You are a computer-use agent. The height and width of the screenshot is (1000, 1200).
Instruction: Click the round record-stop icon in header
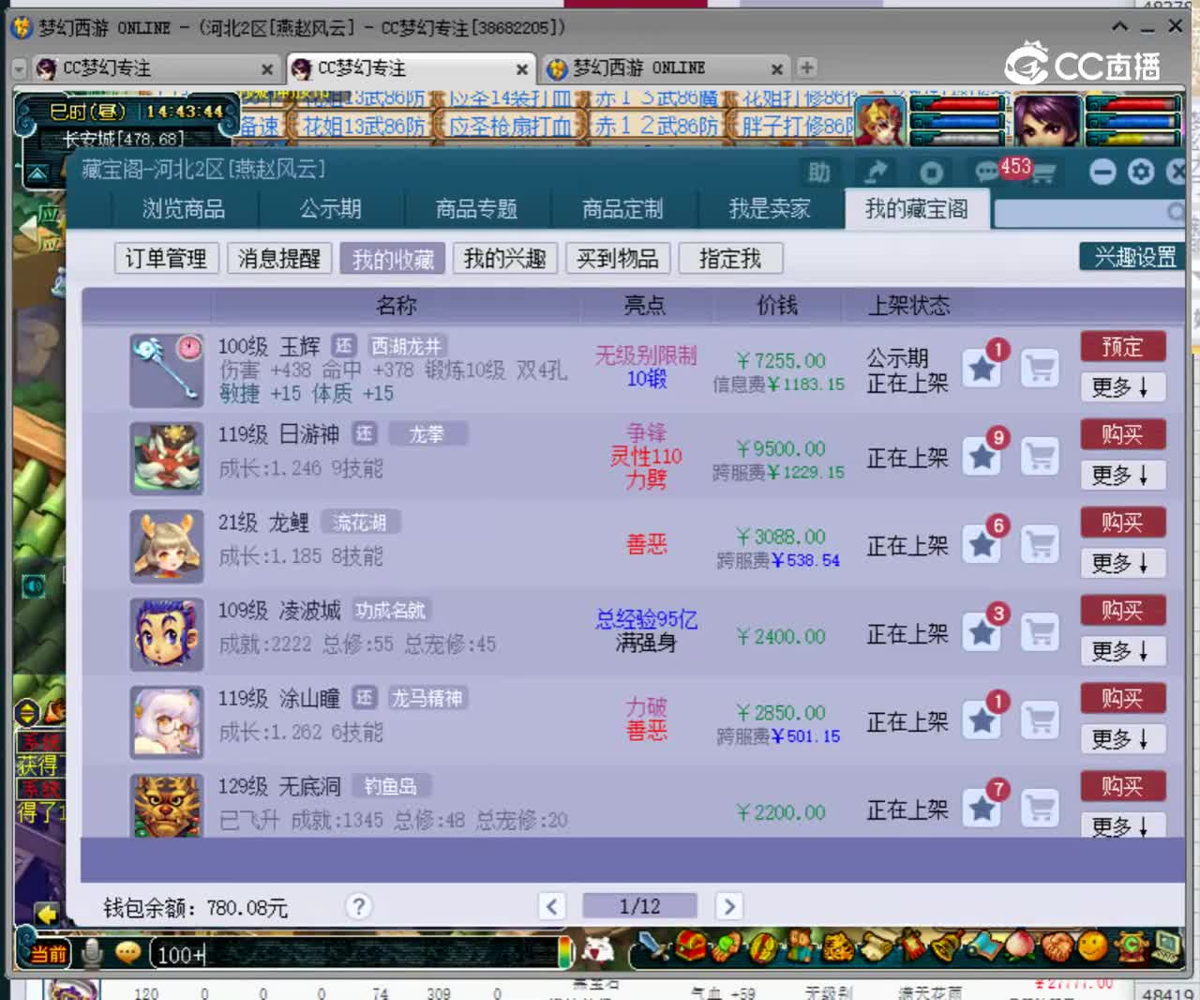pos(931,173)
